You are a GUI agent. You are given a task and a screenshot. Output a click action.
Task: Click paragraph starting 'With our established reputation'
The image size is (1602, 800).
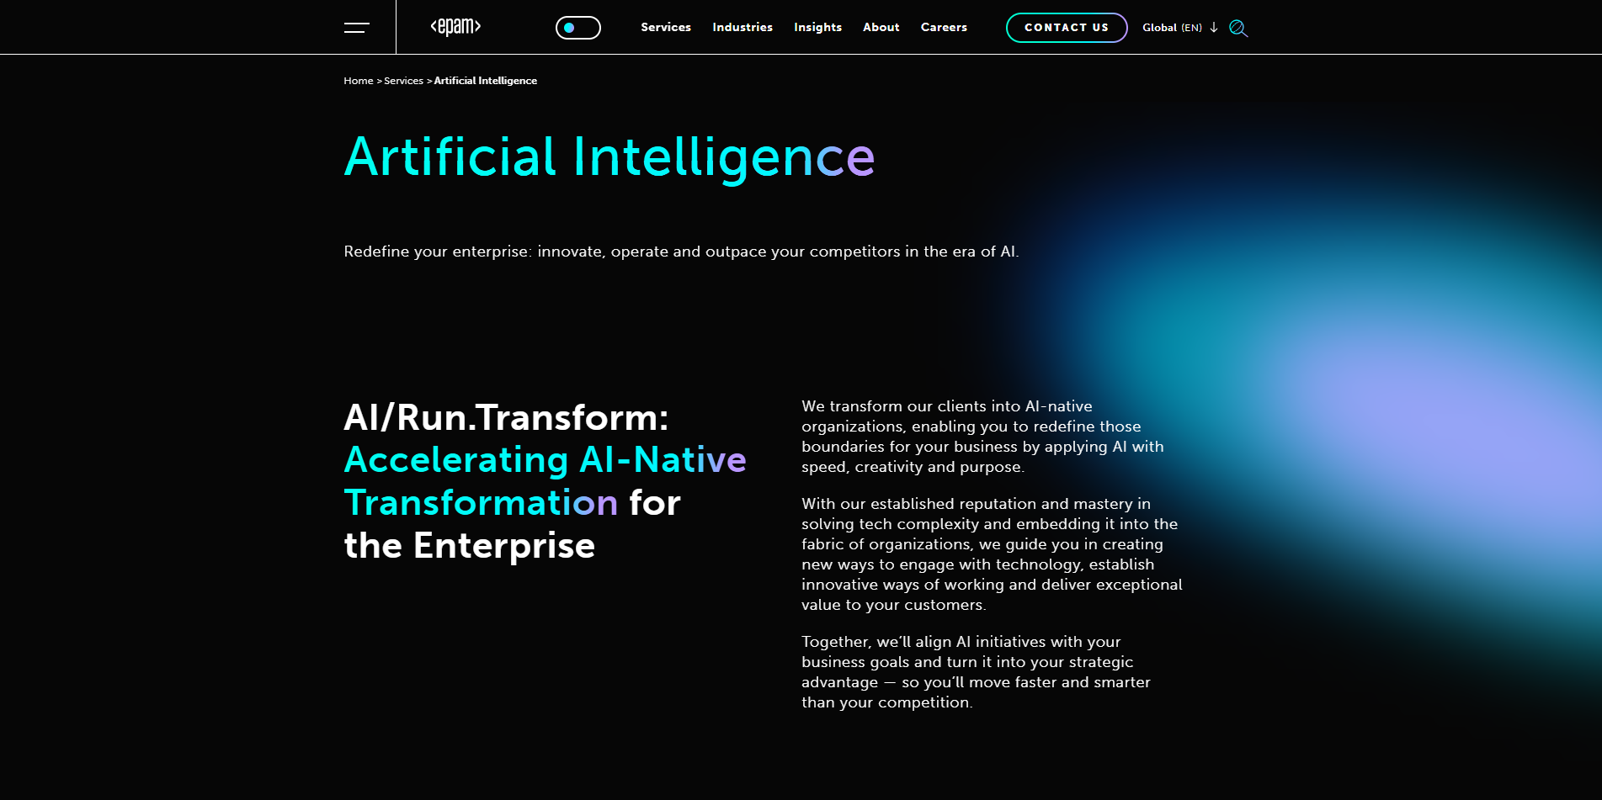point(992,554)
